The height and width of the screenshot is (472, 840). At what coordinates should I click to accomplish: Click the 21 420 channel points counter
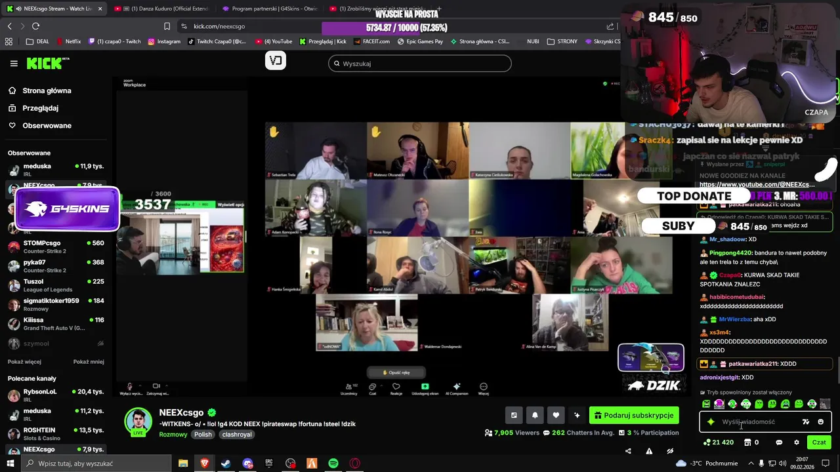(x=719, y=442)
